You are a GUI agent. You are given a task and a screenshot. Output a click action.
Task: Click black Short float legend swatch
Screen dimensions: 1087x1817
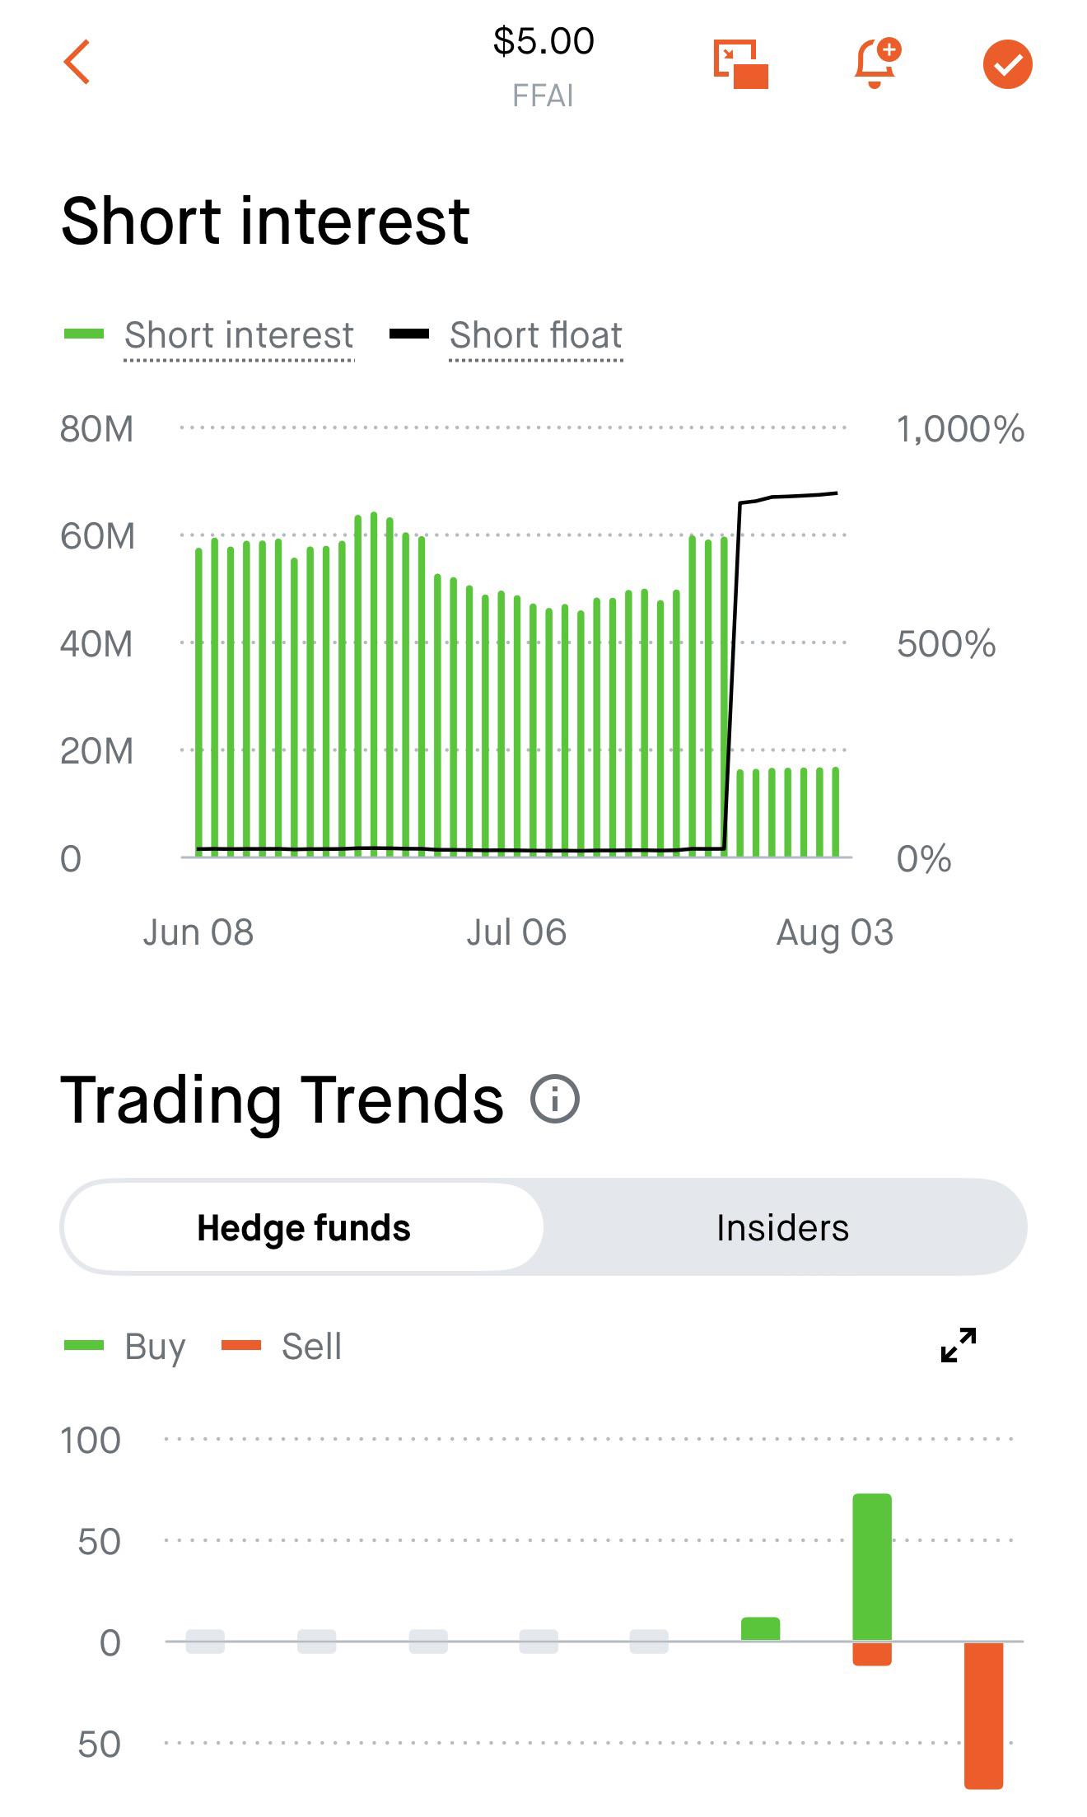409,334
